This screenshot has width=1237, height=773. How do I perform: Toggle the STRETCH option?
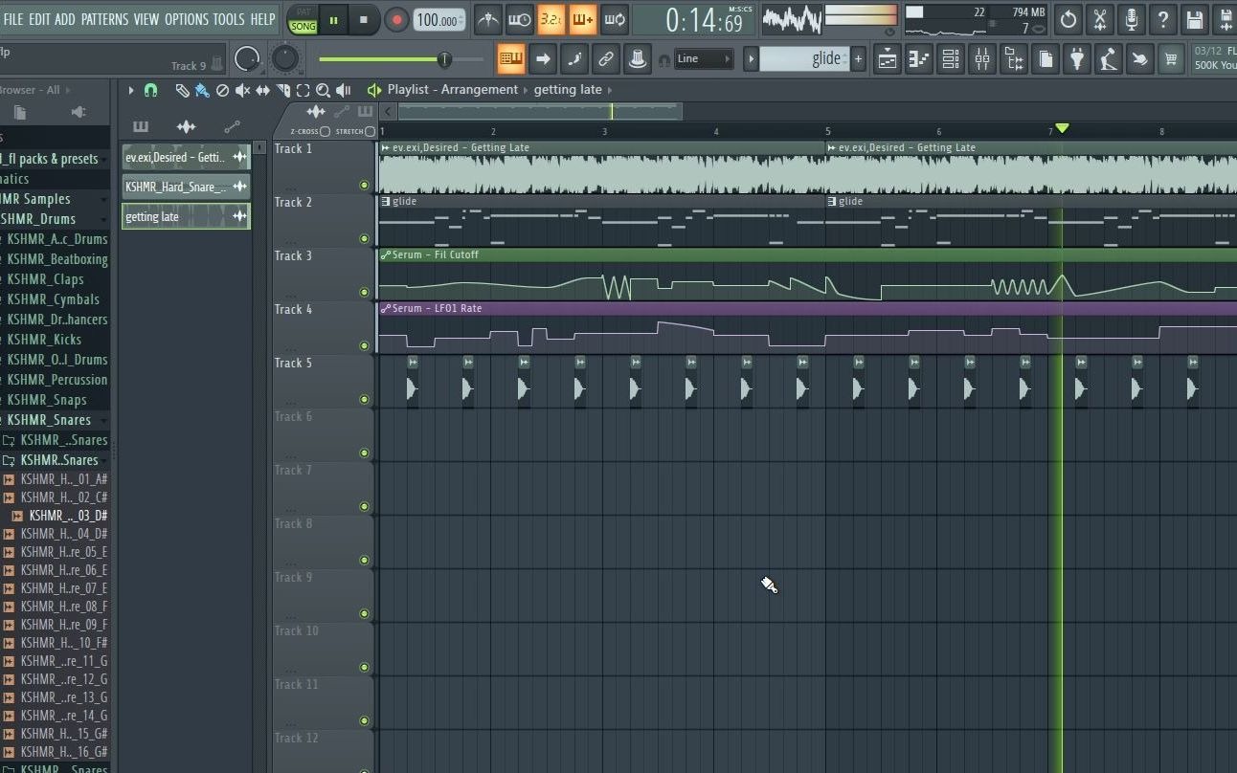pyautogui.click(x=371, y=131)
